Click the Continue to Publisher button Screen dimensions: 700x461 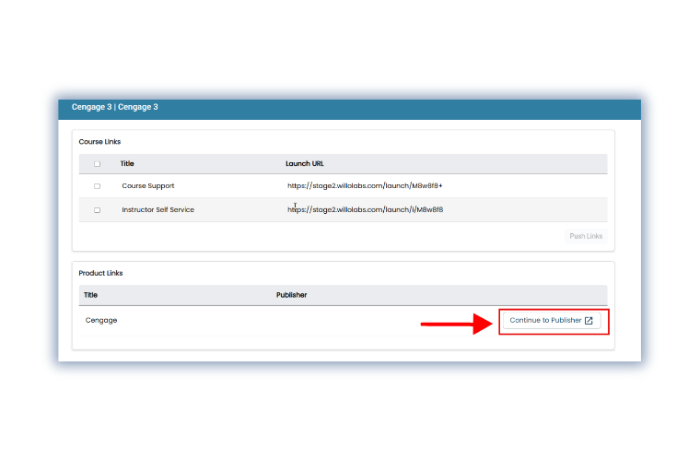[552, 321]
